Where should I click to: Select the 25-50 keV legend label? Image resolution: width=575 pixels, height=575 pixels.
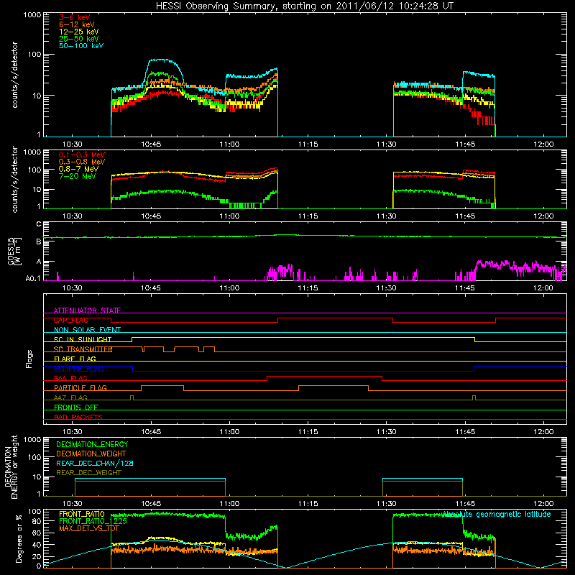pos(79,39)
